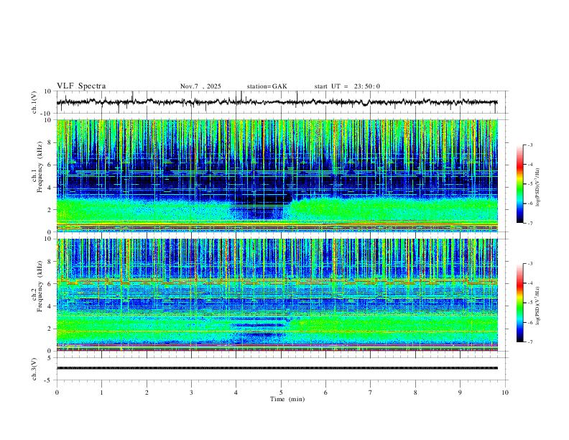The image size is (569, 440).
Task: Click the ch.2 PSD color scale bar
Action: coord(519,303)
